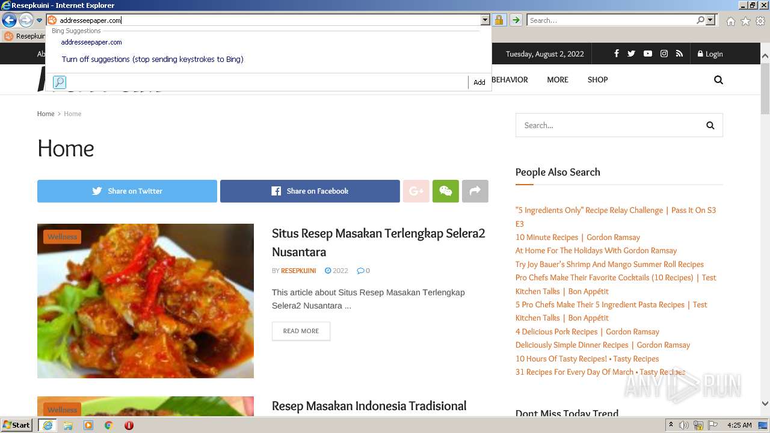Click Share on Facebook button

pyautogui.click(x=310, y=191)
